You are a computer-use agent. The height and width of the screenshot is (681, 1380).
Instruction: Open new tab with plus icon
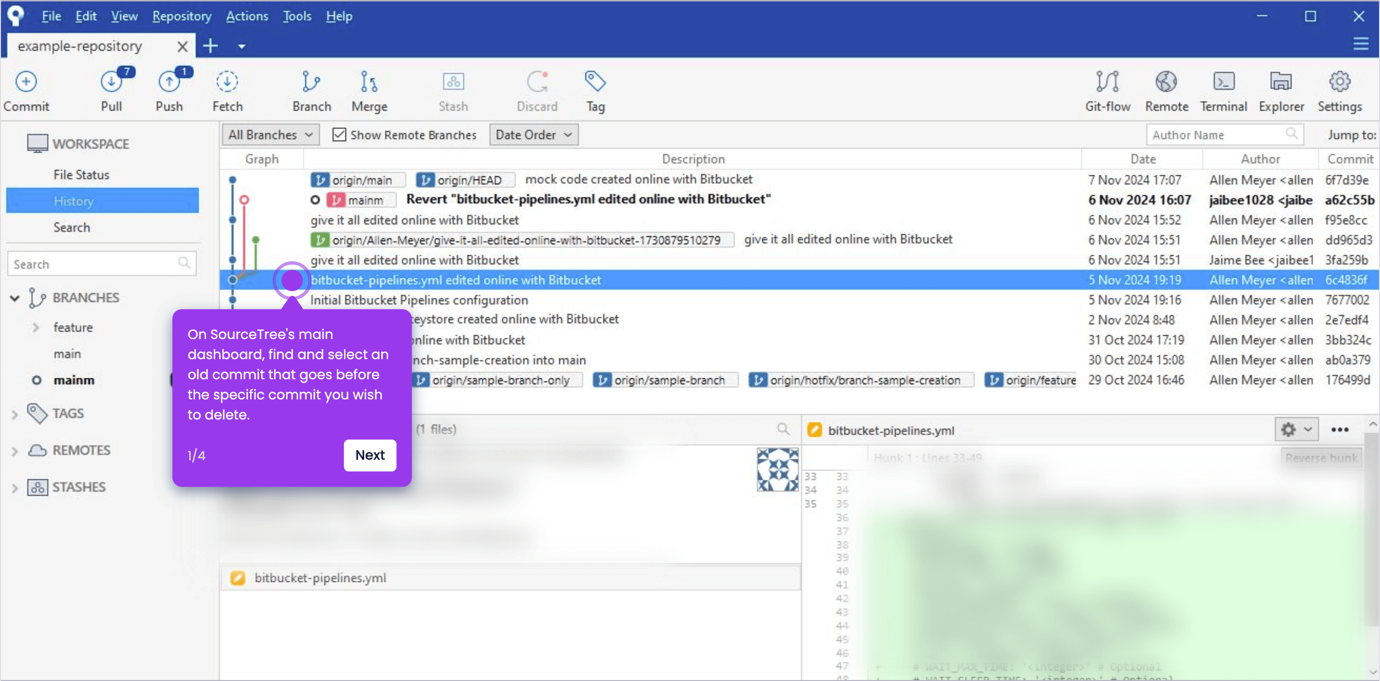pos(210,46)
